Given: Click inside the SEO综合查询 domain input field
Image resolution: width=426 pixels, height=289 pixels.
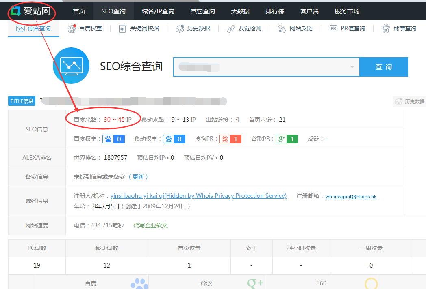Looking at the screenshot, I should click(260, 67).
